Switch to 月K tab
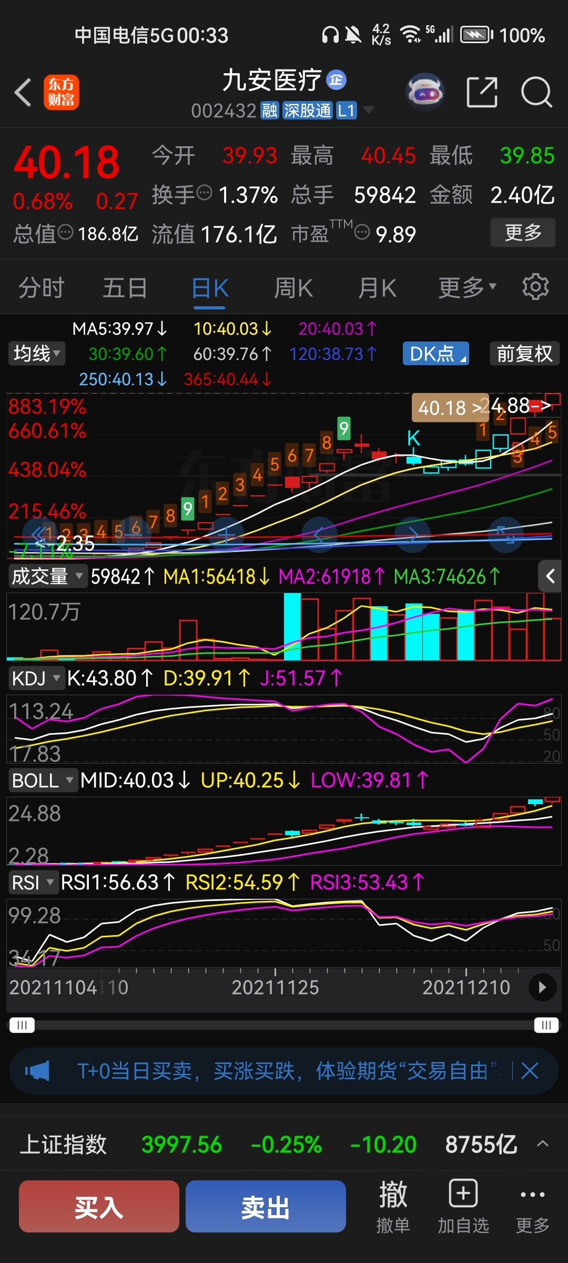This screenshot has width=568, height=1263. pos(377,287)
